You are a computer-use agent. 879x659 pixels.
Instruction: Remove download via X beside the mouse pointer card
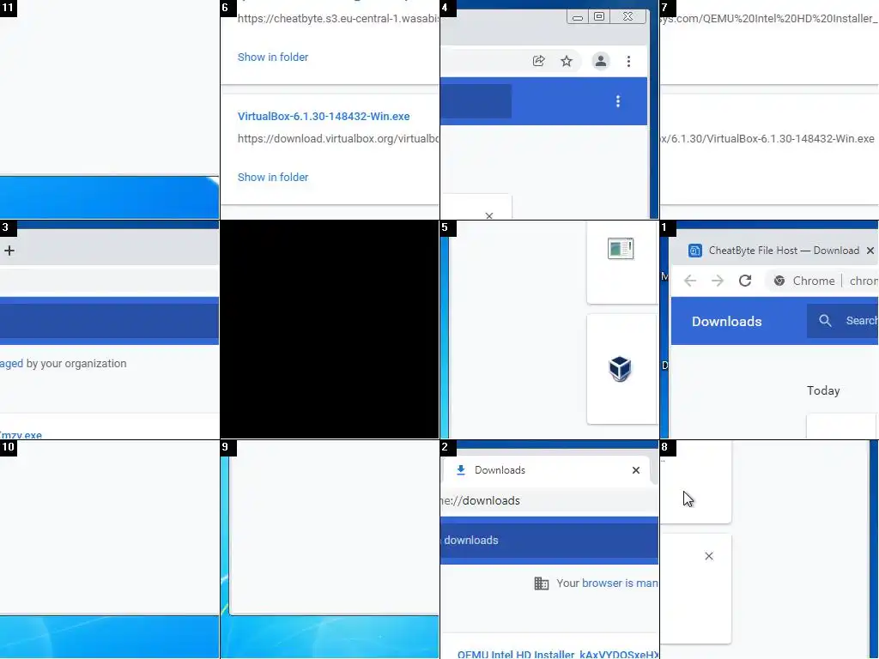(x=709, y=556)
